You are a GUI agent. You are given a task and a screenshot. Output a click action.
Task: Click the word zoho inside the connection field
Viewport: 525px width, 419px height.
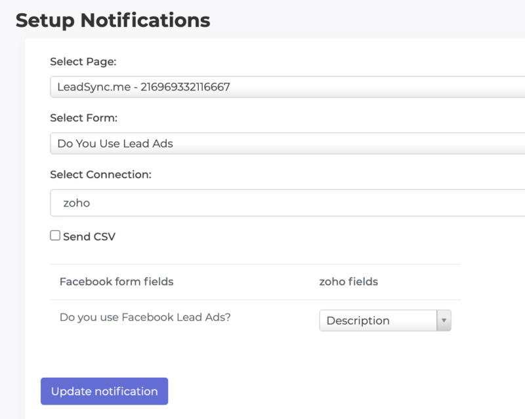coord(77,203)
